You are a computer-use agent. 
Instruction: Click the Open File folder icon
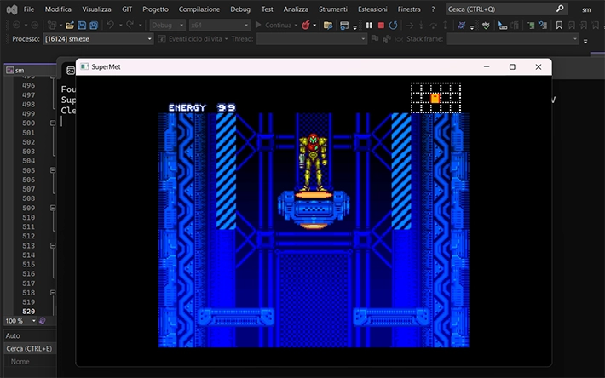70,26
